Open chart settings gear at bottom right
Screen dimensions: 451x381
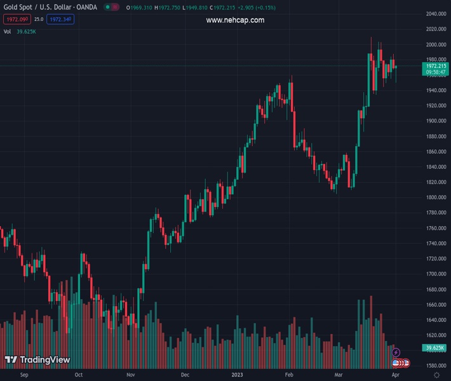(436, 375)
